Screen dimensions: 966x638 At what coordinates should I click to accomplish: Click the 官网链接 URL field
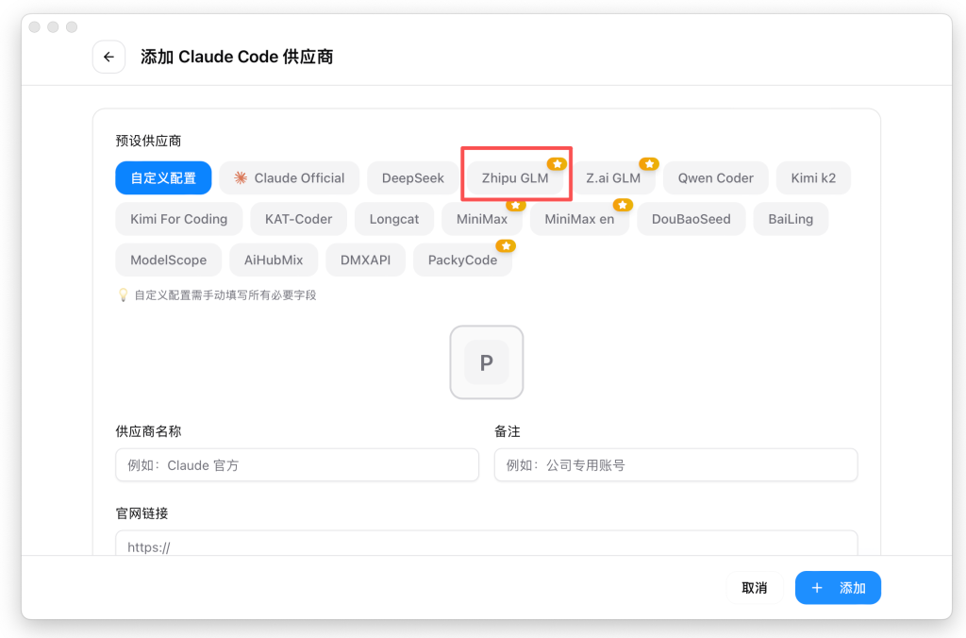[x=486, y=545]
